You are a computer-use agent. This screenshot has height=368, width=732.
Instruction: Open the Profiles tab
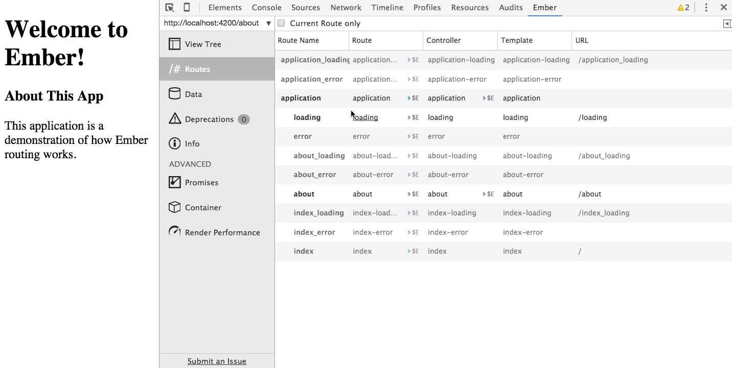[427, 8]
